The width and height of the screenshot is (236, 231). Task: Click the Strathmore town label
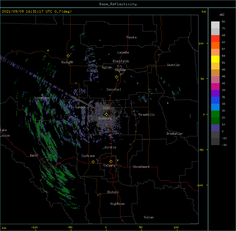point(141,167)
